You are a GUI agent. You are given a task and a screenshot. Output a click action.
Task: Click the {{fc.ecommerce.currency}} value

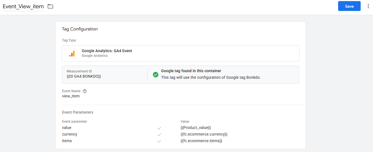pos(204,134)
